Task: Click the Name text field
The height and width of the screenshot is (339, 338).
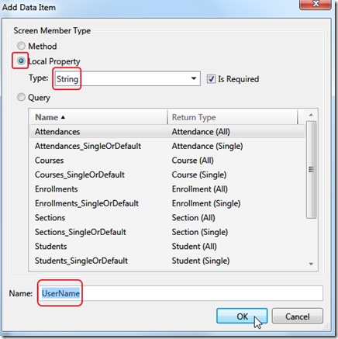Action: 181,293
